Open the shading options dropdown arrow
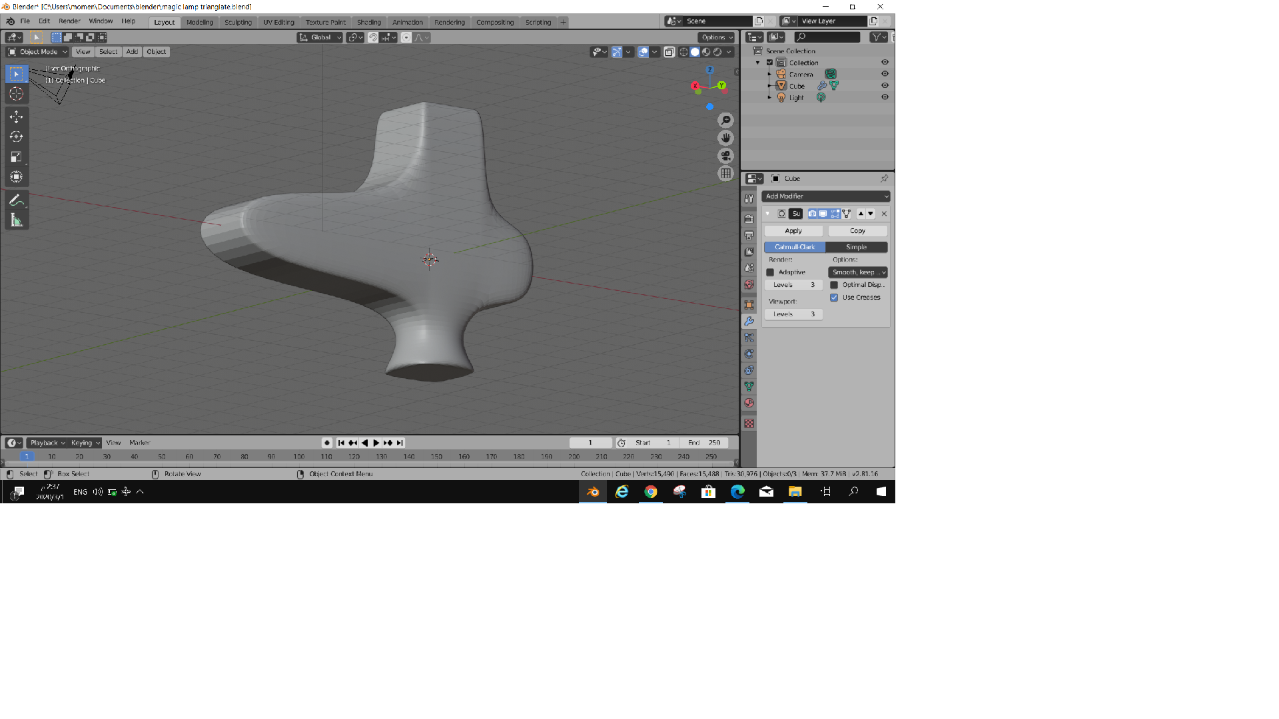 (729, 52)
